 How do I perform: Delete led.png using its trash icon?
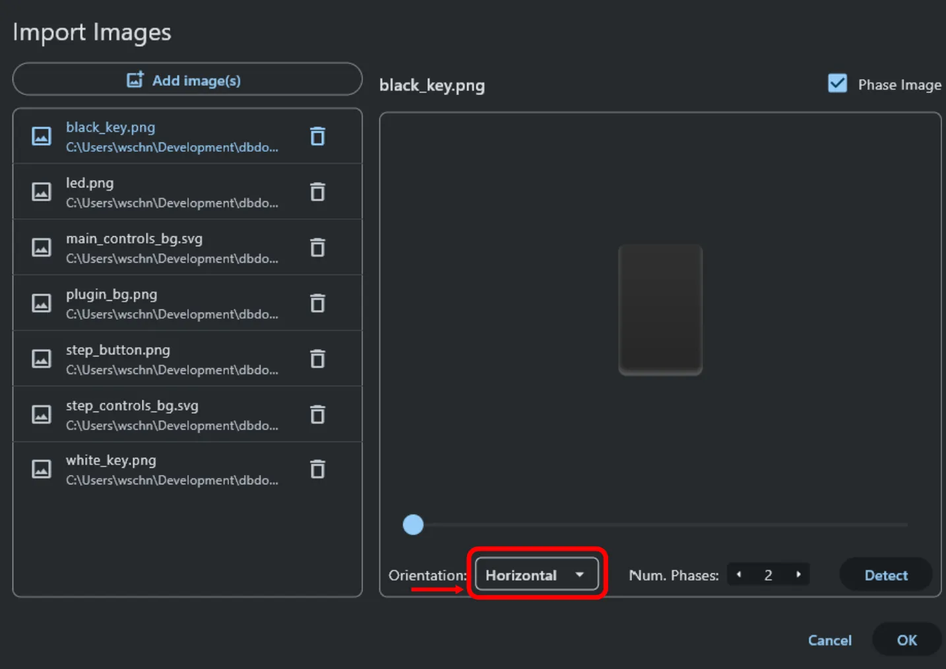(x=317, y=191)
